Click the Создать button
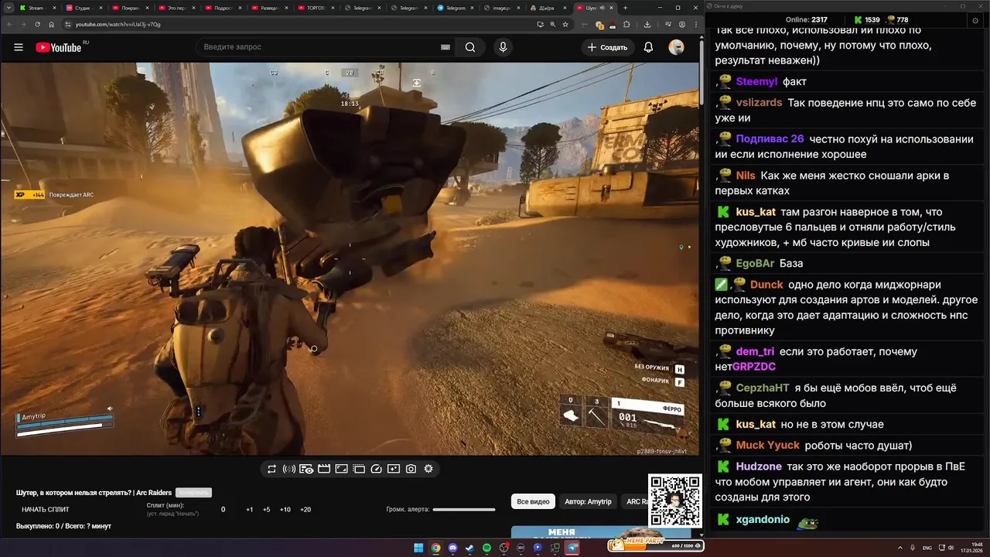990x557 pixels. [x=608, y=47]
